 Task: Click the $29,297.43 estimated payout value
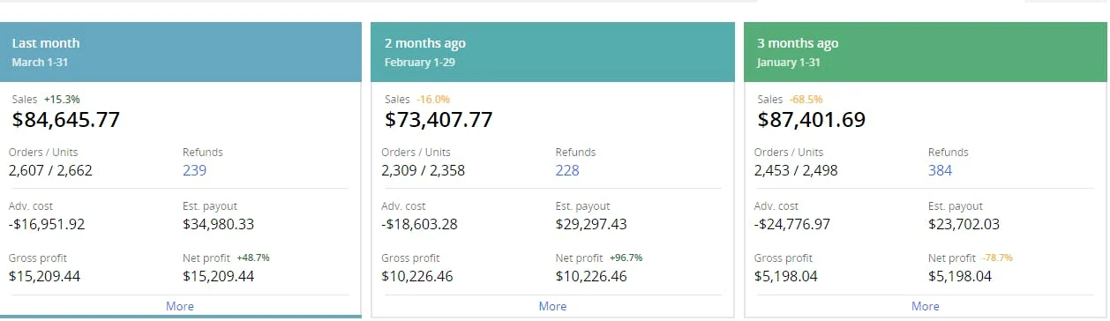tap(591, 224)
